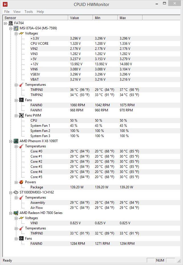This screenshot has height=265, width=183.
Task: Open the Tools menu
Action: point(29,12)
